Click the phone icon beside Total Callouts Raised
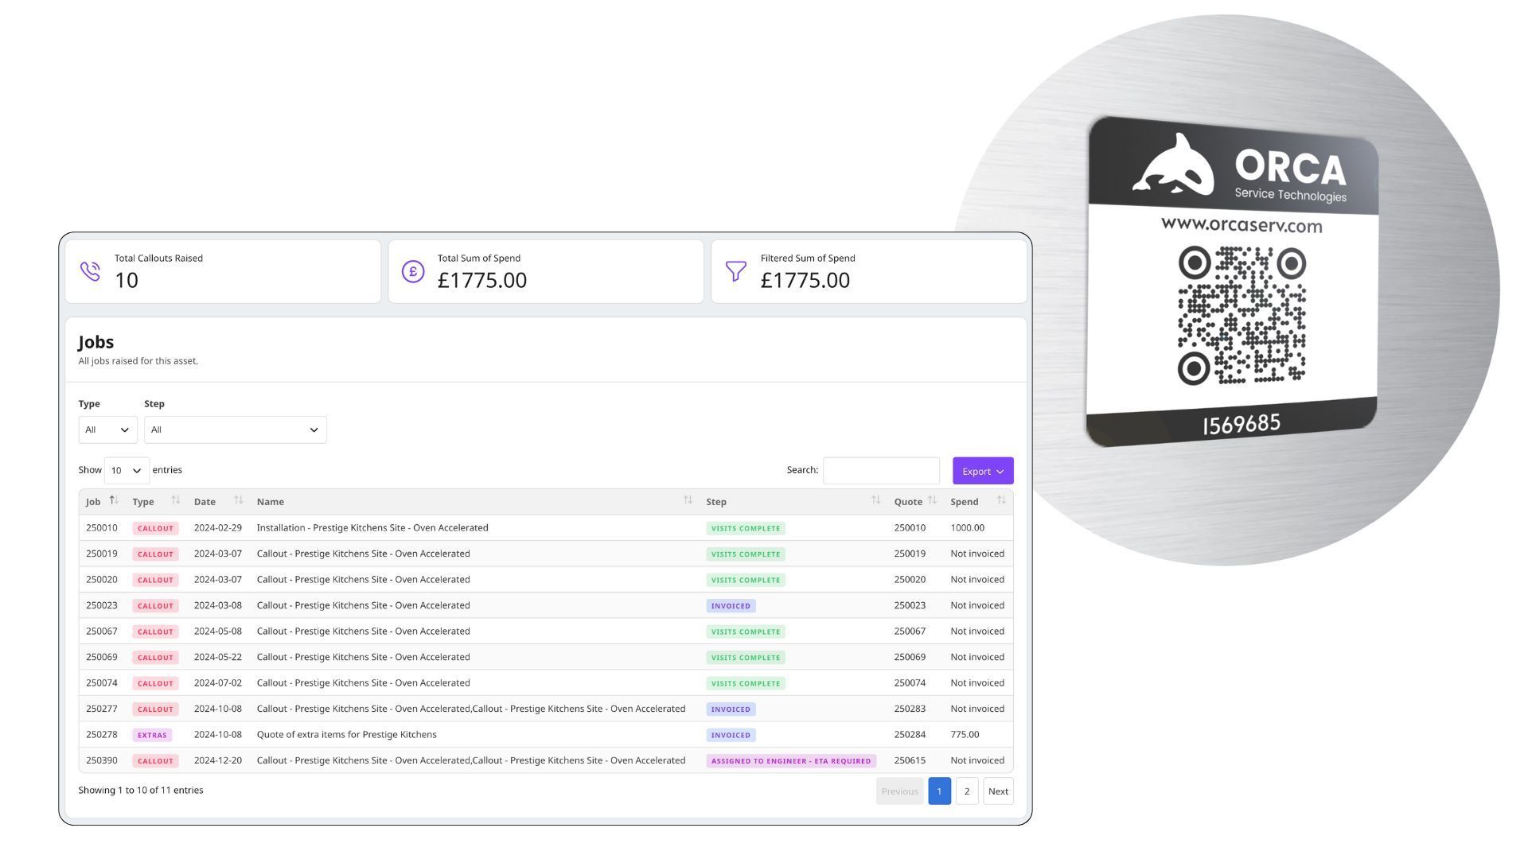1528x859 pixels. coord(90,271)
